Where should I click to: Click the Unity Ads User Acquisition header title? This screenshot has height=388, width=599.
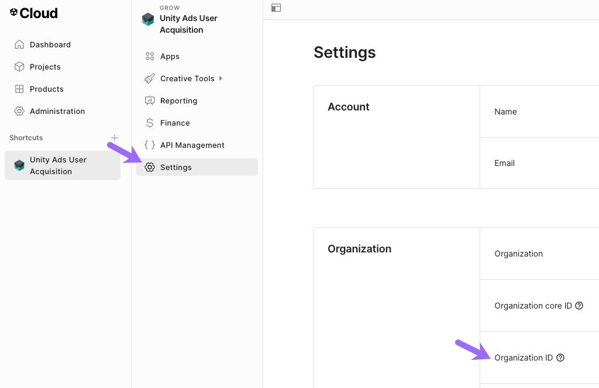pyautogui.click(x=188, y=24)
